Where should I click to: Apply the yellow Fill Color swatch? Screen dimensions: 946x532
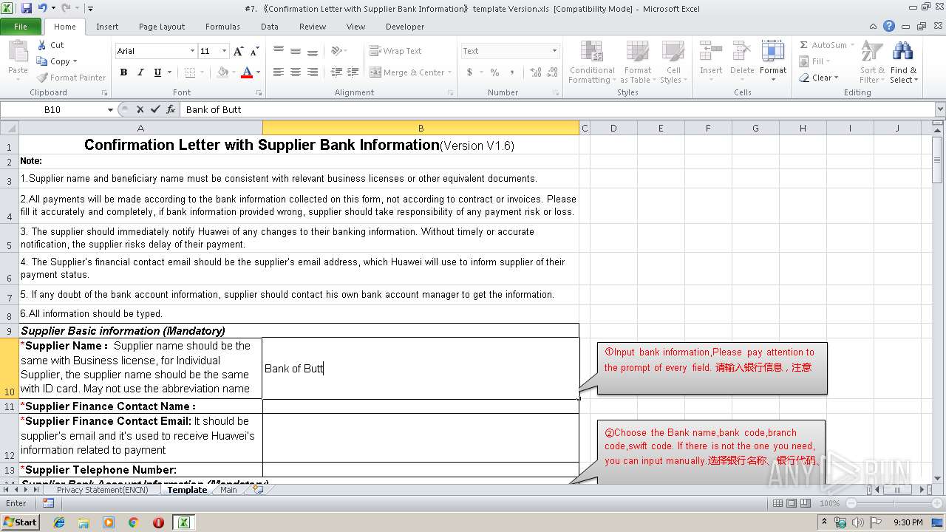[222, 72]
